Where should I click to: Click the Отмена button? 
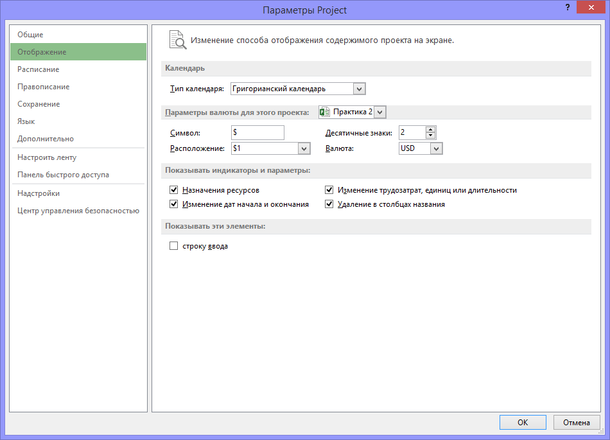coord(576,423)
